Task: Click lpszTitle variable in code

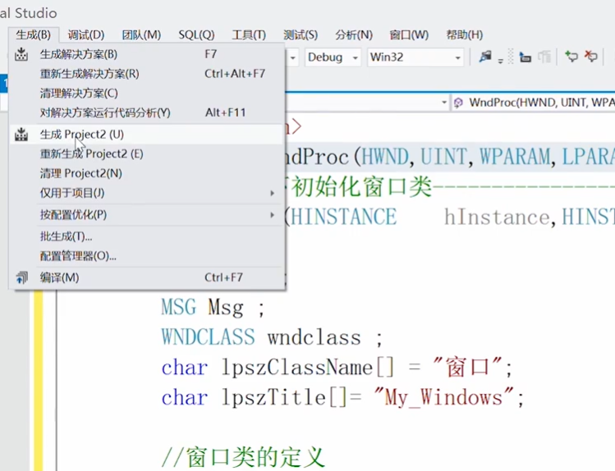Action: coord(273,397)
